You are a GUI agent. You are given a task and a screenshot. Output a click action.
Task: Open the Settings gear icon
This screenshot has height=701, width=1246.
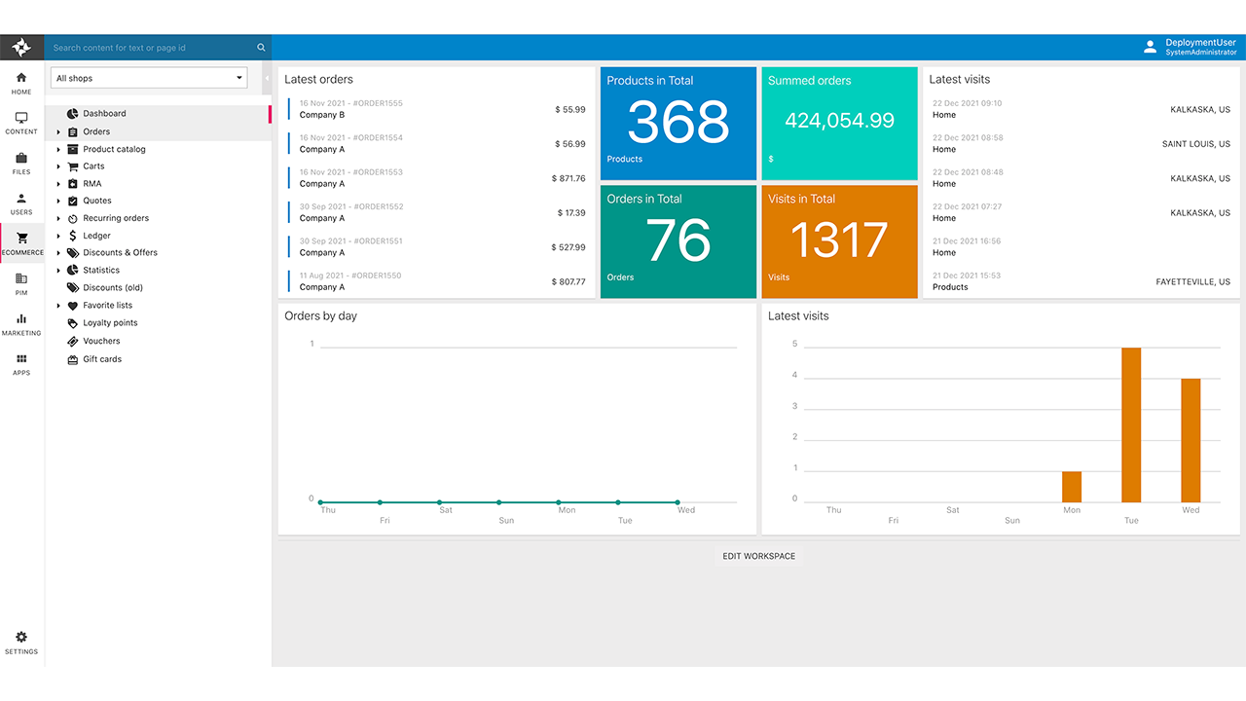(21, 636)
